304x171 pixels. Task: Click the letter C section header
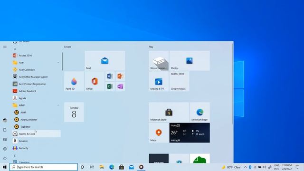click(x=15, y=156)
